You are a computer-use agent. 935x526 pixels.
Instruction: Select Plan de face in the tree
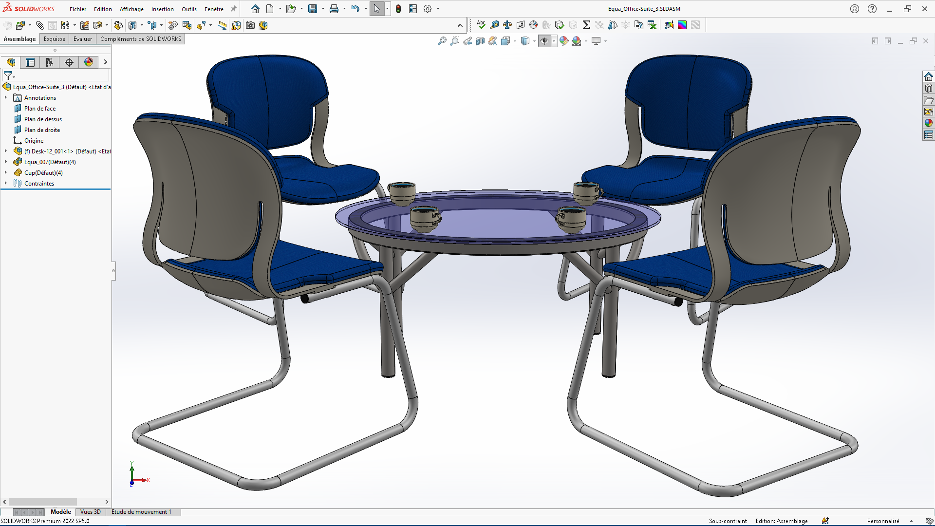[x=40, y=109]
